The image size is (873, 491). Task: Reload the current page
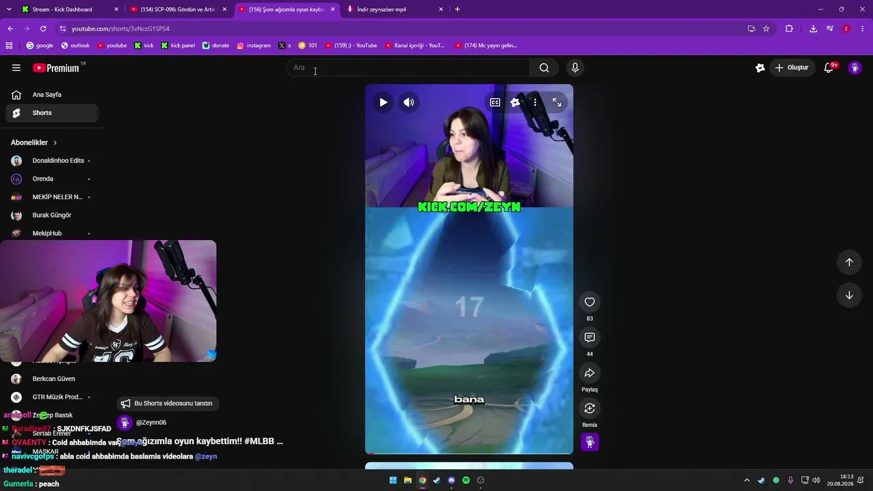[43, 29]
